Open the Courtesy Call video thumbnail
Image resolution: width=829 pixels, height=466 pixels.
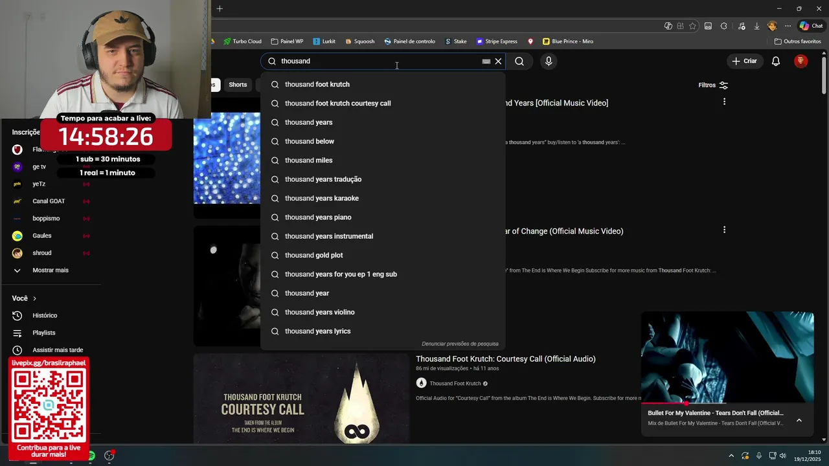tap(301, 398)
